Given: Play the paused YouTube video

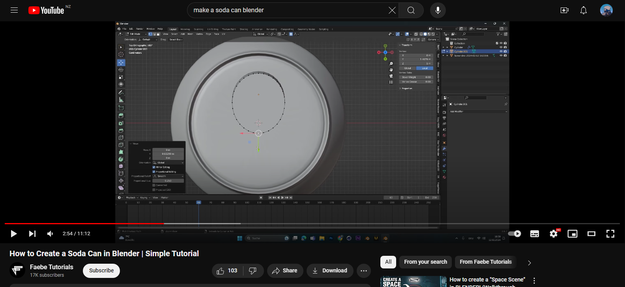Looking at the screenshot, I should 14,234.
